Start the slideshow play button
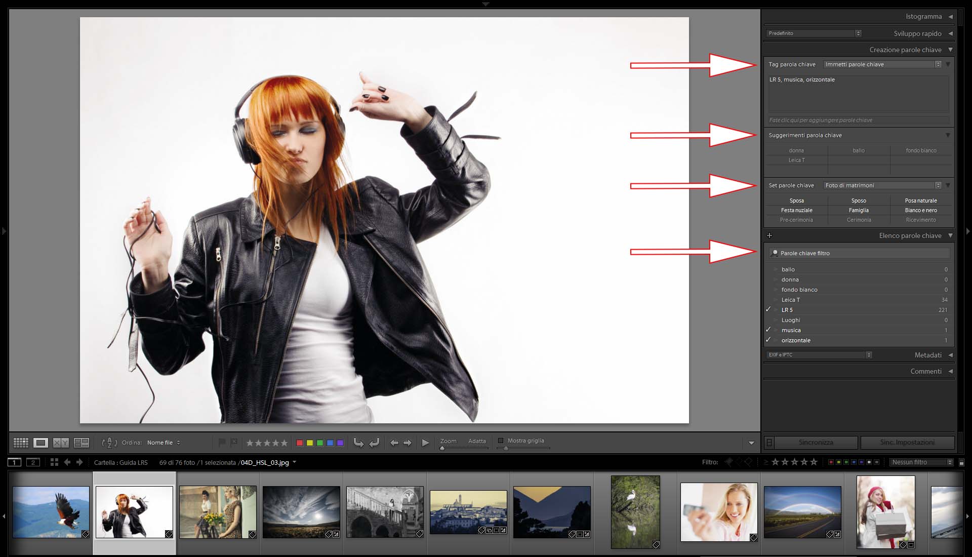The width and height of the screenshot is (972, 557). 425,443
